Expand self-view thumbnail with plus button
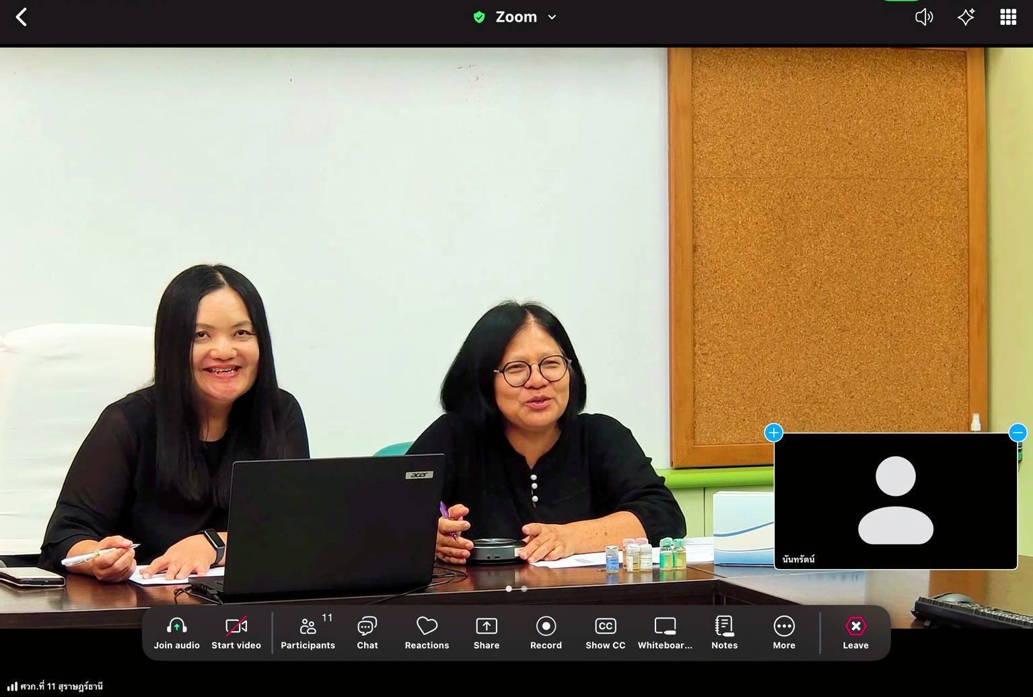1033x697 pixels. coord(774,433)
